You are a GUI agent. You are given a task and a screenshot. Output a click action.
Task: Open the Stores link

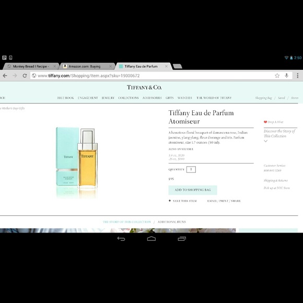pyautogui.click(x=295, y=98)
